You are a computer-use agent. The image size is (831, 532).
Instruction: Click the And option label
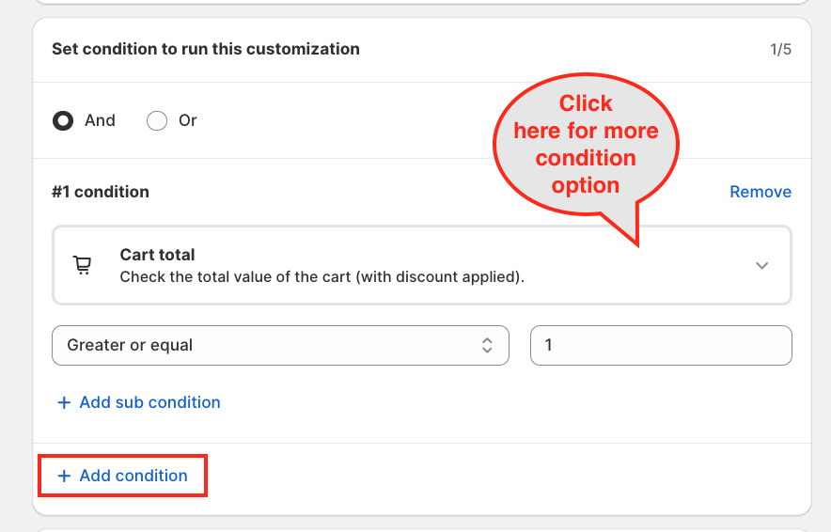[100, 121]
